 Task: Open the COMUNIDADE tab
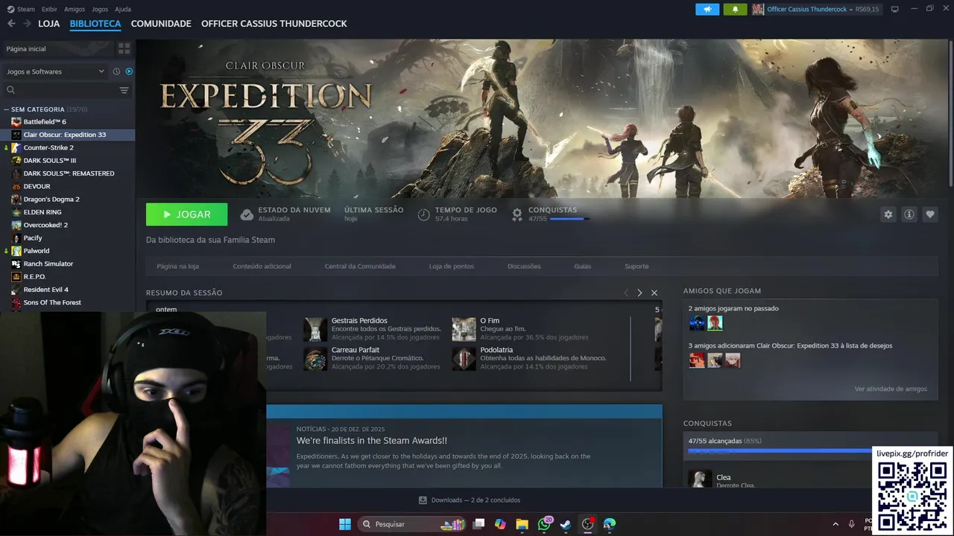click(161, 24)
